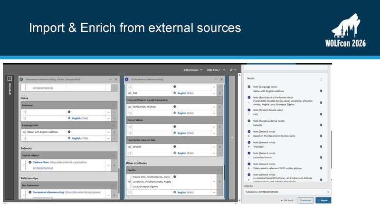
Task: Add value after the Credits names row
Action: (220, 182)
